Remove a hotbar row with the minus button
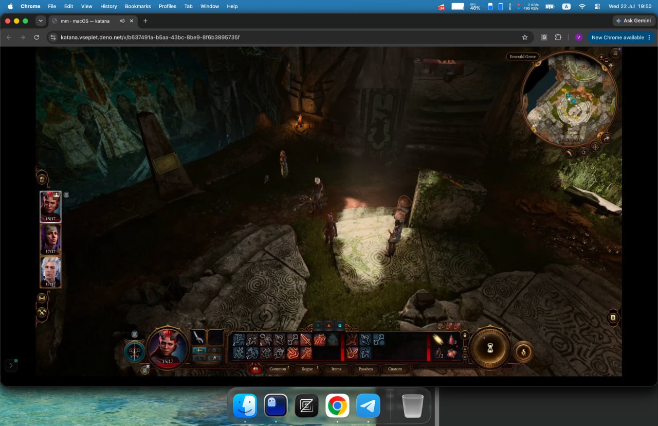This screenshot has width=658, height=426. click(x=465, y=357)
